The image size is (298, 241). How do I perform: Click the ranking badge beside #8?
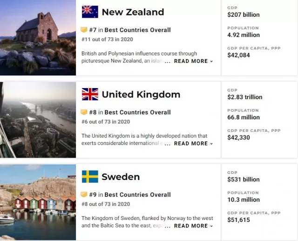coord(84,112)
